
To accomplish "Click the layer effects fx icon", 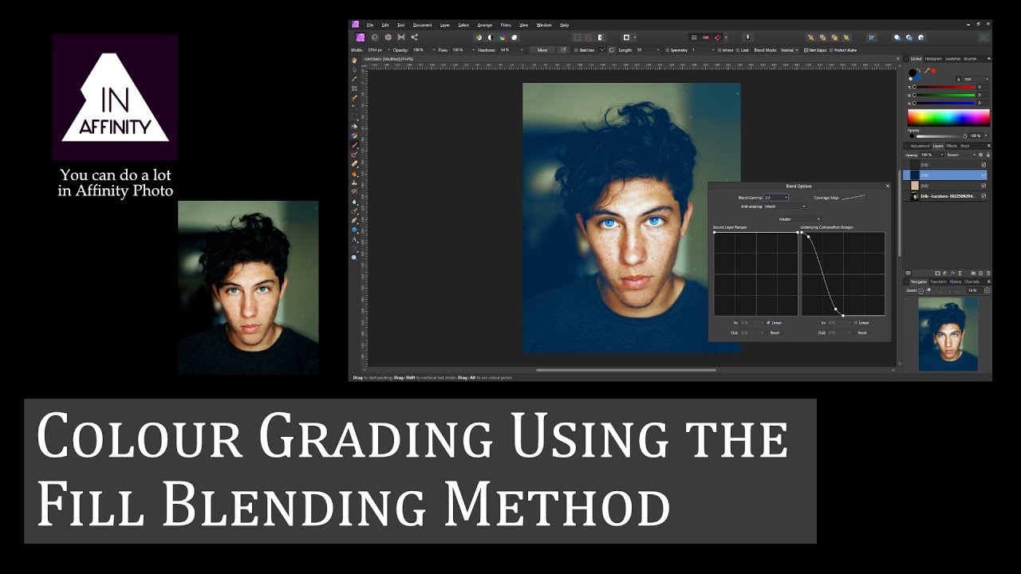I will click(952, 273).
